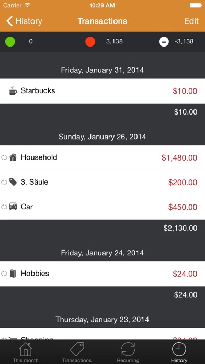The image size is (205, 364).
Task: Switch to the This month tab
Action: pos(26,352)
